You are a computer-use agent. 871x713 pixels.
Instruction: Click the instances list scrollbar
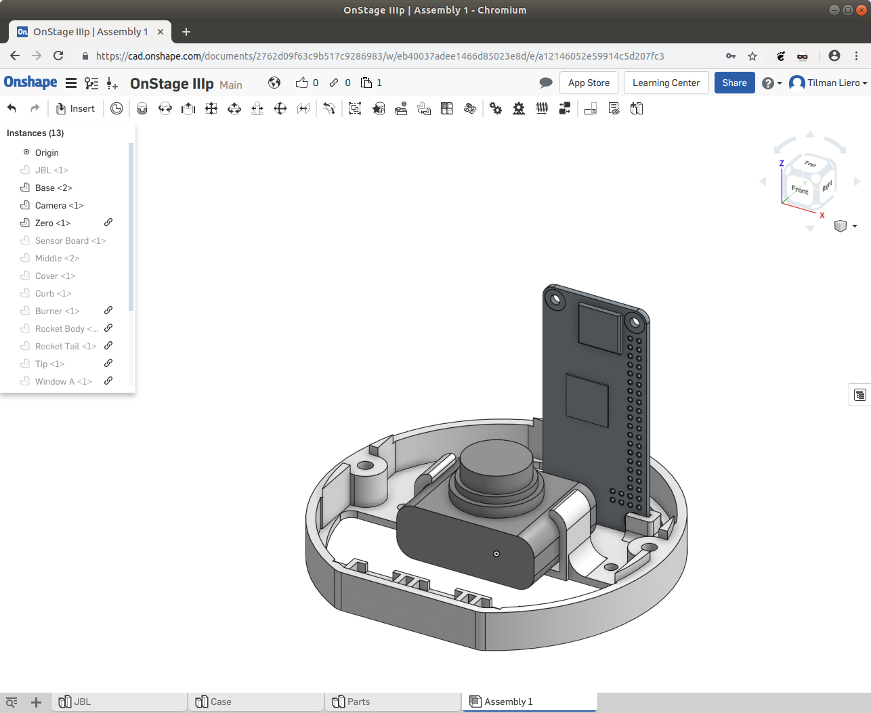(x=131, y=226)
